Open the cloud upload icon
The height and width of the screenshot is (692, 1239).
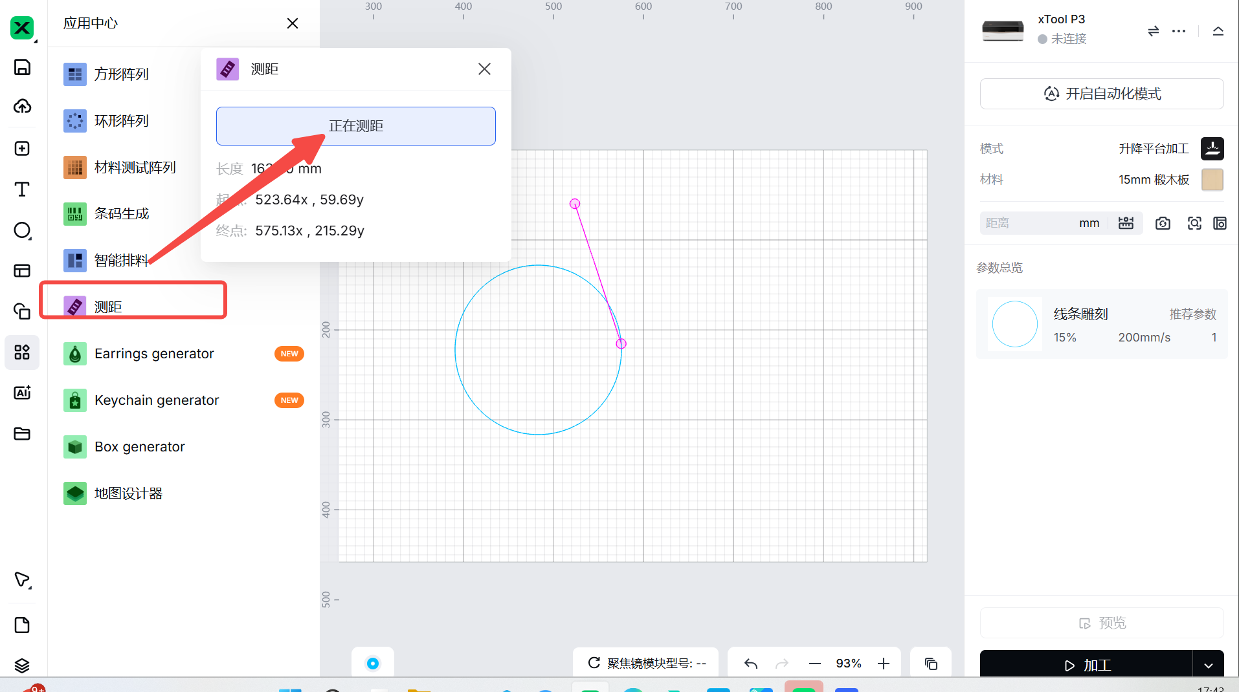point(22,107)
